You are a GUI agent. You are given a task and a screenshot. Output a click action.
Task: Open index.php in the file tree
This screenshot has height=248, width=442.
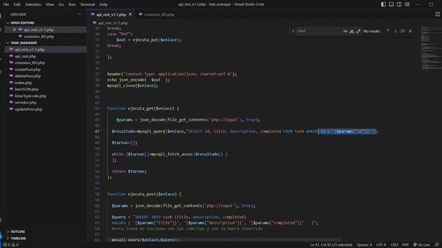[x=23, y=83]
